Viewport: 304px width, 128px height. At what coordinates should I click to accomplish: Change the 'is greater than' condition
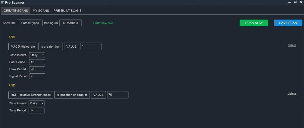tap(50, 46)
